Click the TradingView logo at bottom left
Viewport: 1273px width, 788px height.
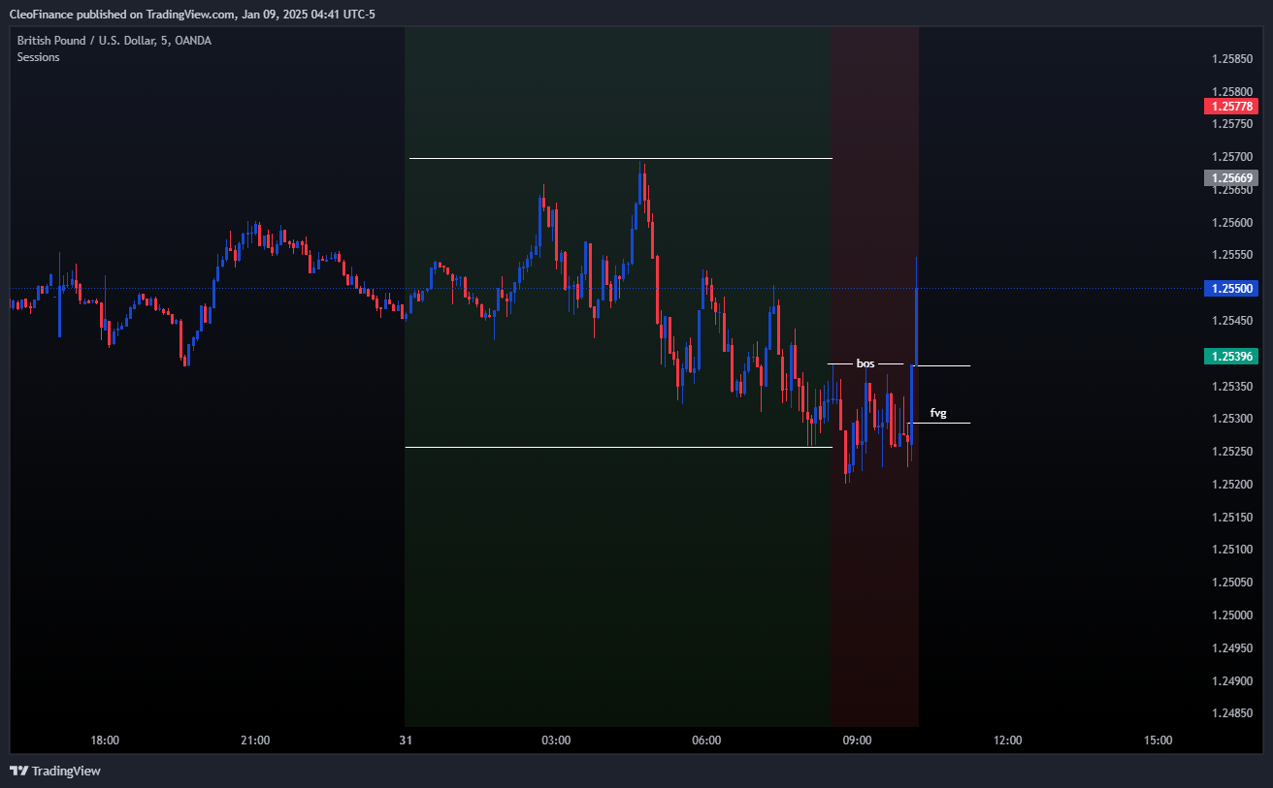coord(54,771)
